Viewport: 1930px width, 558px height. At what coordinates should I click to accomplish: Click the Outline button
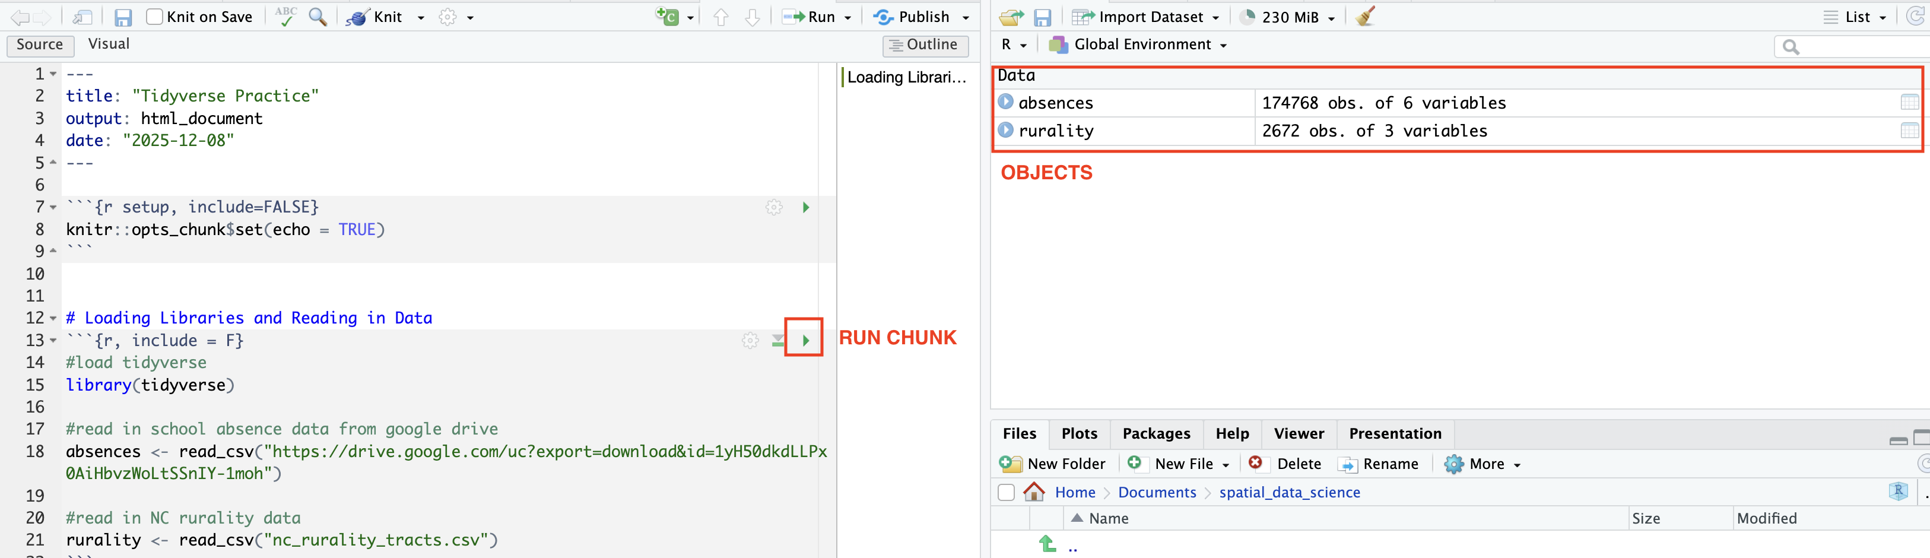(925, 45)
